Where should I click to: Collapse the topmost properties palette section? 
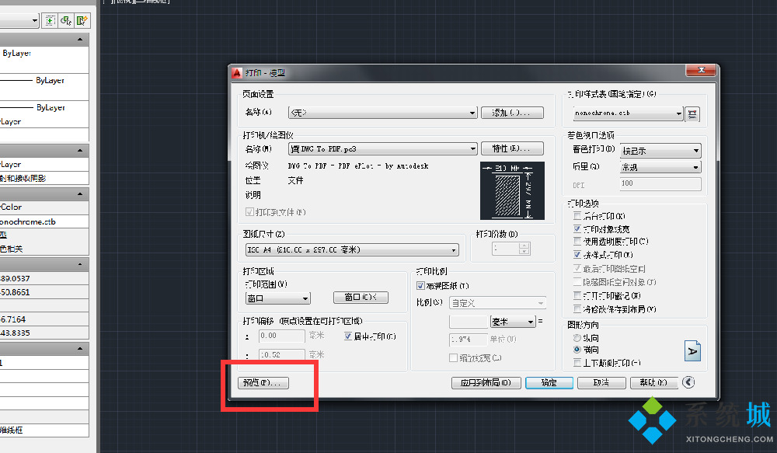(x=81, y=40)
